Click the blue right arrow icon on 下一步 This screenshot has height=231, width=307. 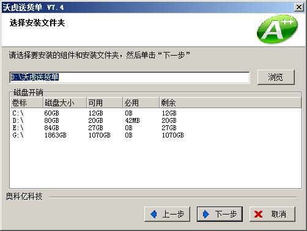pos(206,214)
